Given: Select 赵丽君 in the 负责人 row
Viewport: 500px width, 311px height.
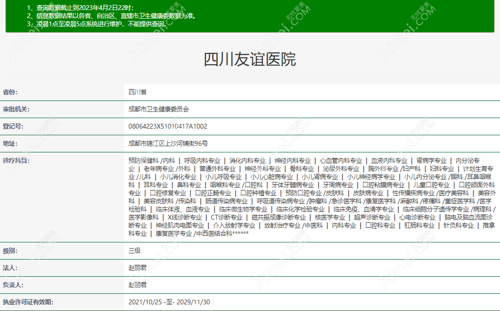Looking at the screenshot, I should (137, 285).
